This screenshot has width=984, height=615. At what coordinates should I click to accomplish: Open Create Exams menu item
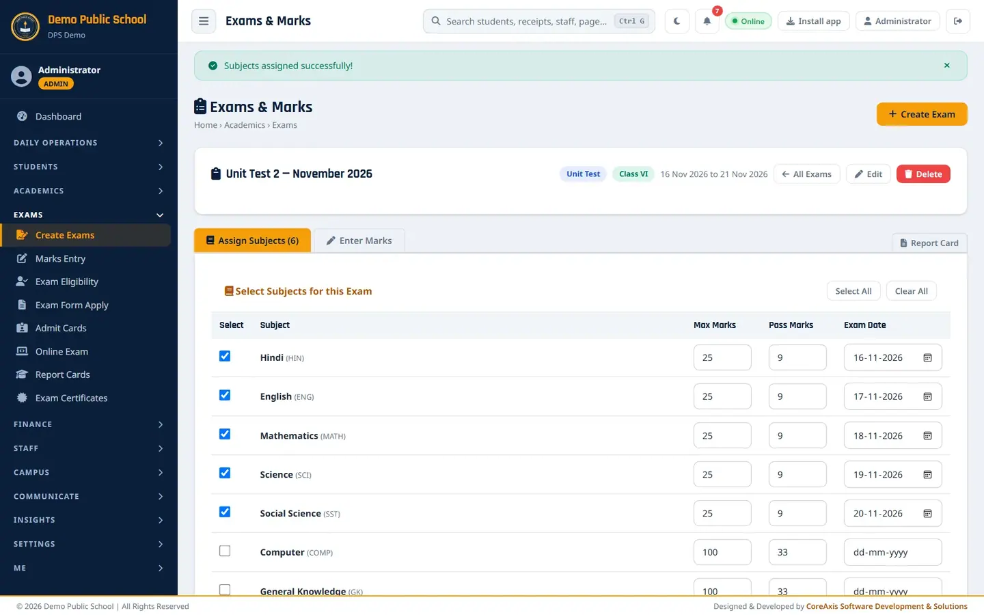[85, 235]
